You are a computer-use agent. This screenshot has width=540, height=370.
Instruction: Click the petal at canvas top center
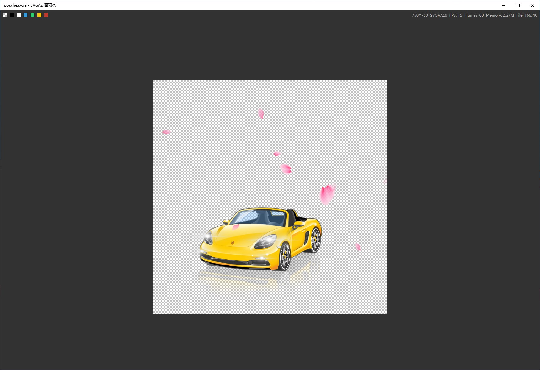tap(261, 114)
